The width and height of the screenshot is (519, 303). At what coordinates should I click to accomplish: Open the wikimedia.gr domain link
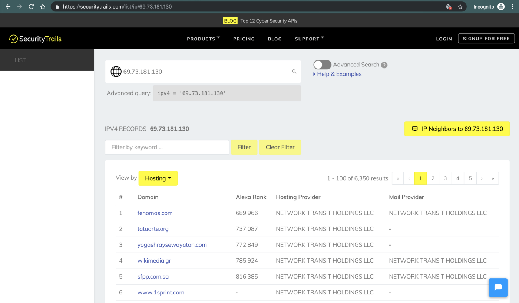pos(154,261)
